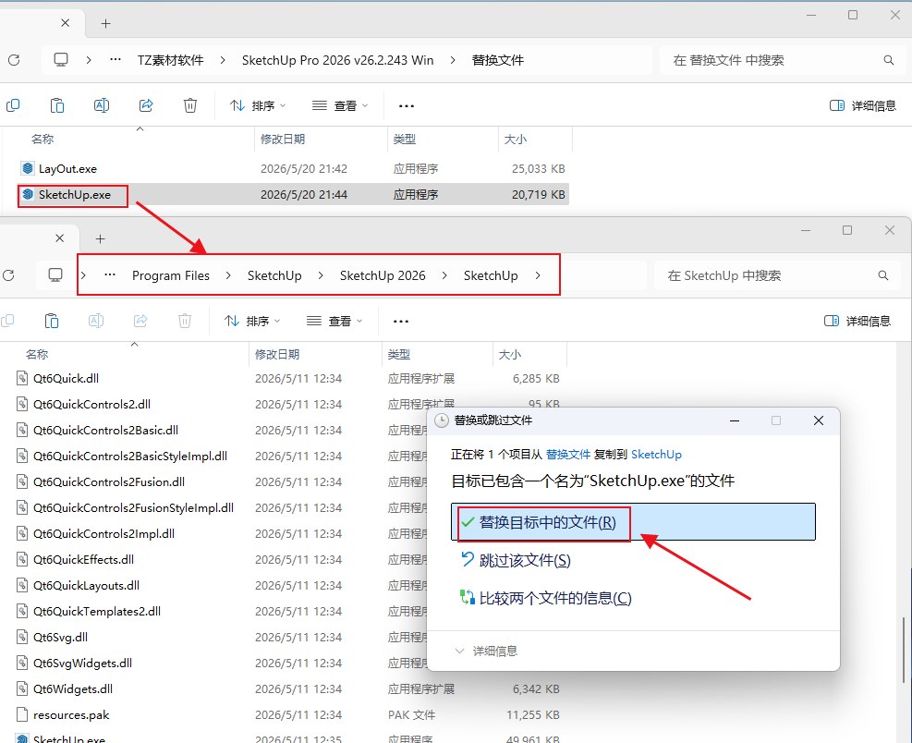Click the delete trash icon in 替换文件 window

click(190, 105)
